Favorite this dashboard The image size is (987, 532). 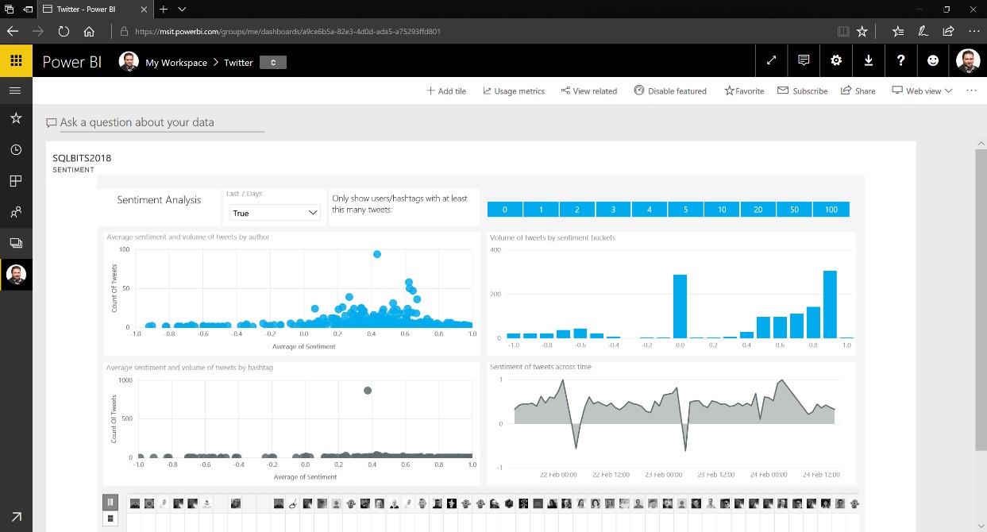pos(743,91)
